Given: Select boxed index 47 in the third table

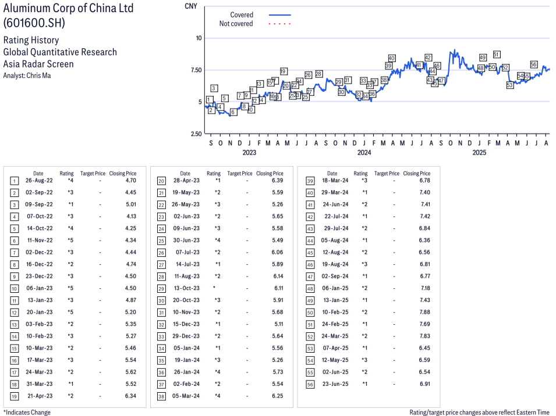Looking at the screenshot, I should tap(310, 277).
